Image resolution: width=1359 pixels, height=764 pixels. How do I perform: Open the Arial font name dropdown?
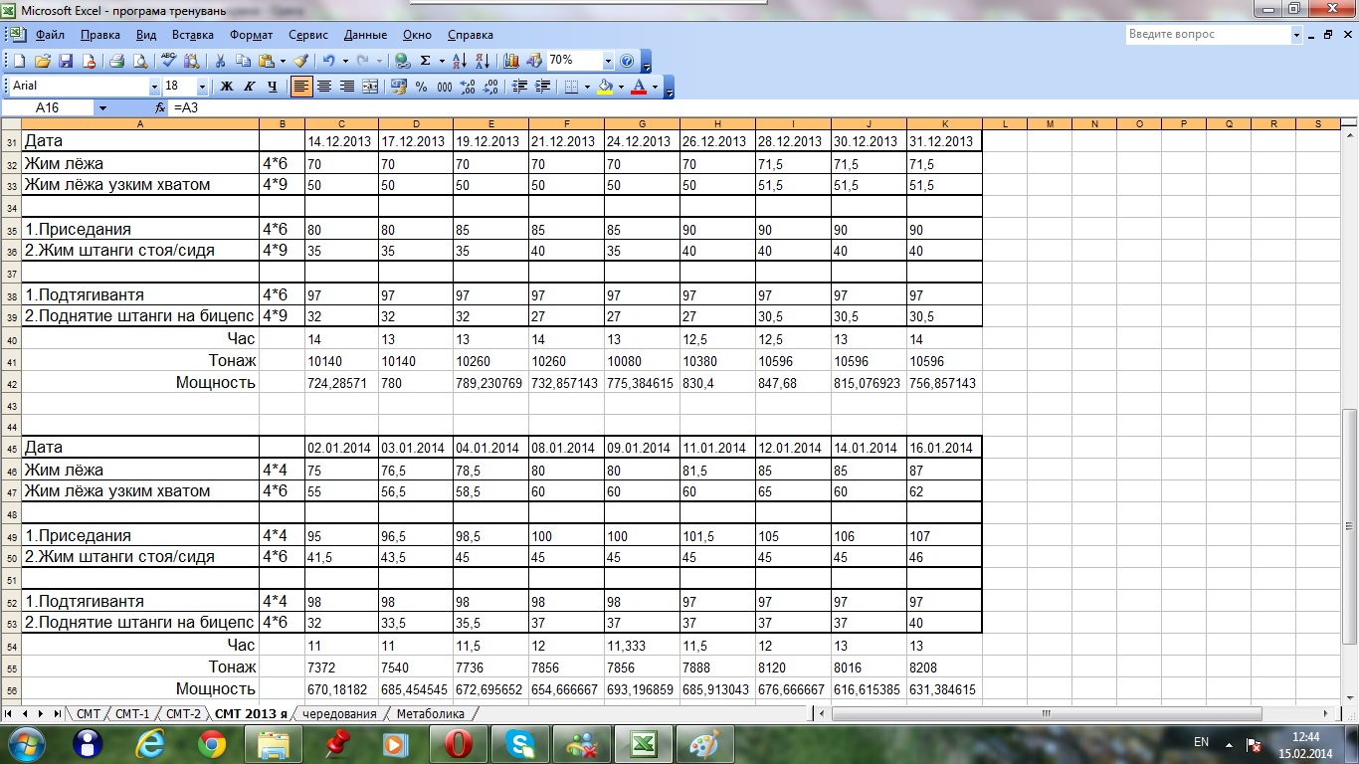click(x=154, y=87)
